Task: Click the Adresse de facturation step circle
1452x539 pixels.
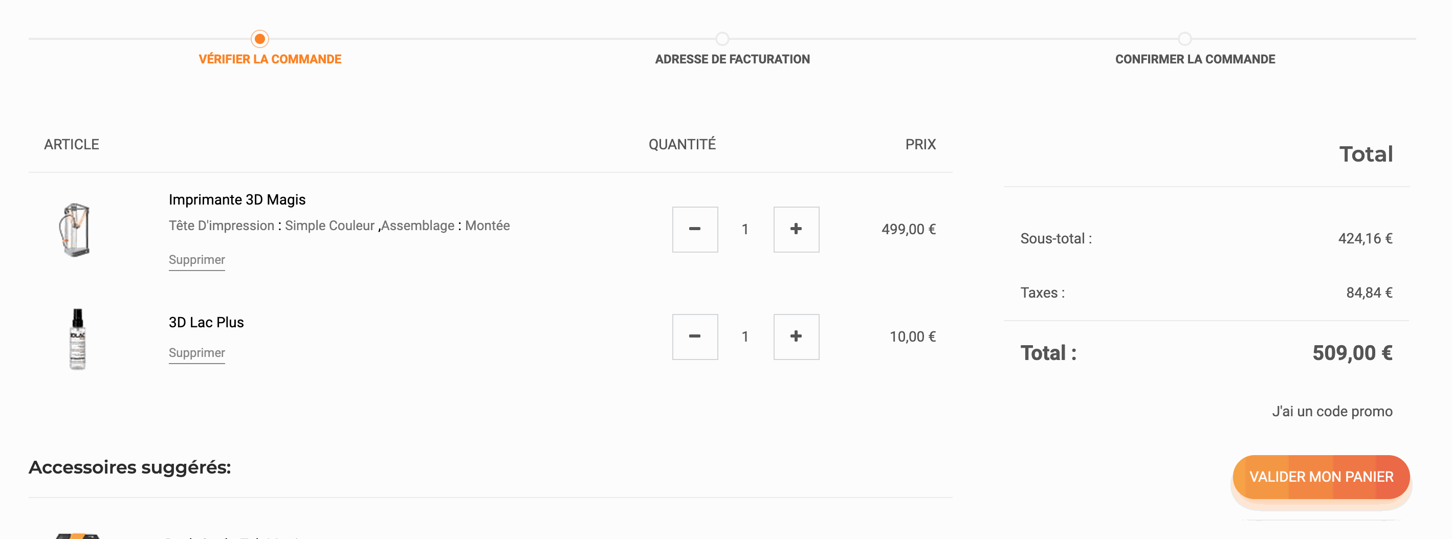Action: coord(722,39)
